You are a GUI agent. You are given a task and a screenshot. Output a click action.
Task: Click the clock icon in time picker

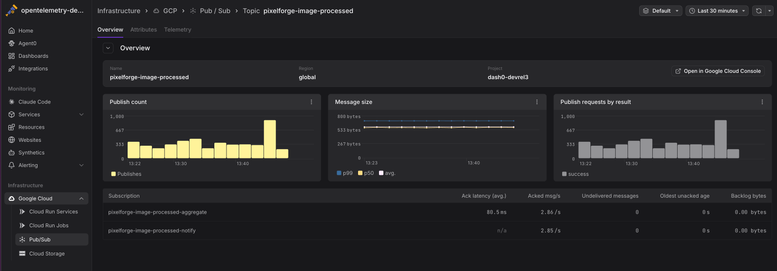click(x=692, y=11)
